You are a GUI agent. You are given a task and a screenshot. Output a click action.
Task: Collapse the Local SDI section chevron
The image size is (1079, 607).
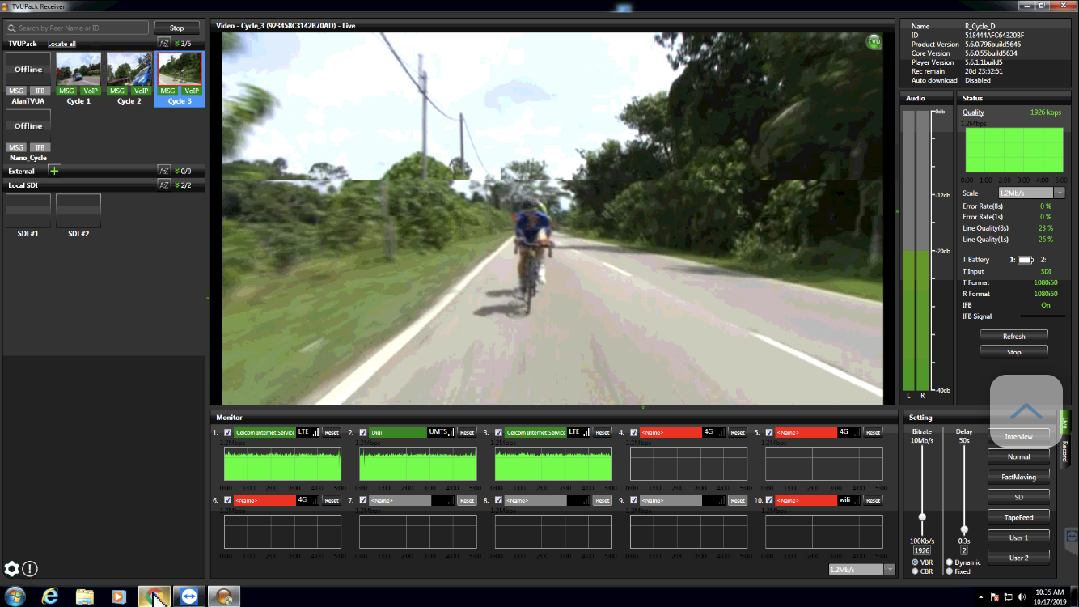coord(177,185)
